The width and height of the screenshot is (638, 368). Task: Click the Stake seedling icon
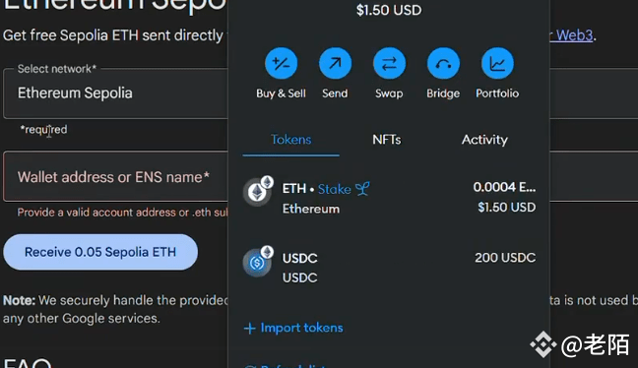(x=362, y=188)
